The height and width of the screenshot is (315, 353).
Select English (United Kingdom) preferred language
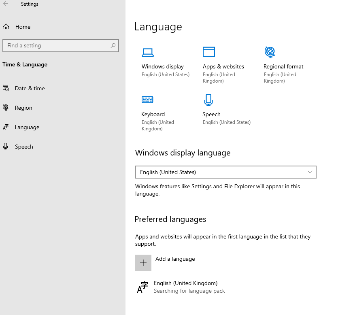(185, 283)
